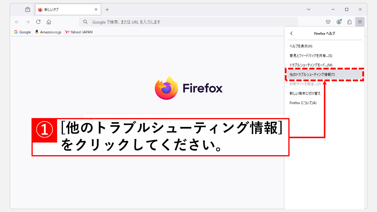Screen dimensions: 377x212
Task: Go back using the back arrow
Action: [x=17, y=22]
